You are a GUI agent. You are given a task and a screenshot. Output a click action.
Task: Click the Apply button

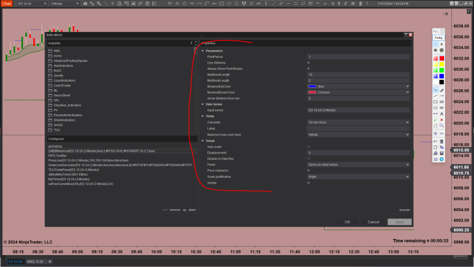point(400,222)
